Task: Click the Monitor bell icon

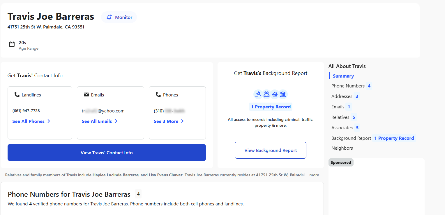Action: click(109, 17)
